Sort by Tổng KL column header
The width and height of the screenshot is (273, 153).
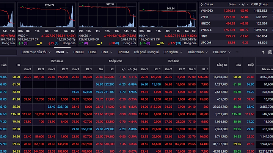tap(222, 65)
